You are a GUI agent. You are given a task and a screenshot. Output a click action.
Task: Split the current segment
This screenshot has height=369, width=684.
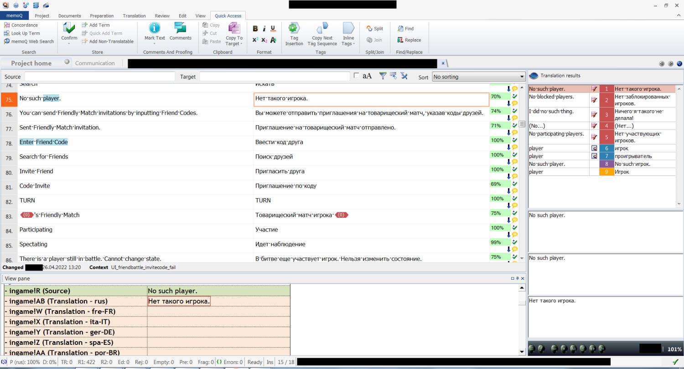coord(375,29)
